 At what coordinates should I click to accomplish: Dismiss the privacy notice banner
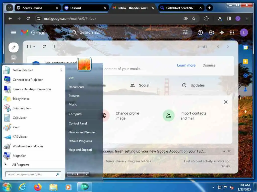[x=209, y=65]
